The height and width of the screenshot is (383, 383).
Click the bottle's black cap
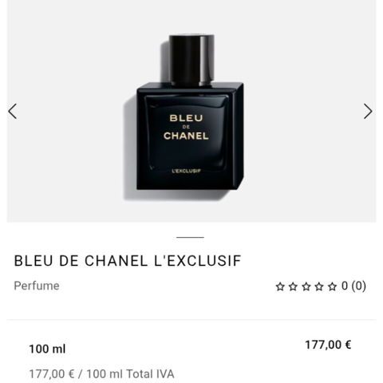[x=191, y=60]
